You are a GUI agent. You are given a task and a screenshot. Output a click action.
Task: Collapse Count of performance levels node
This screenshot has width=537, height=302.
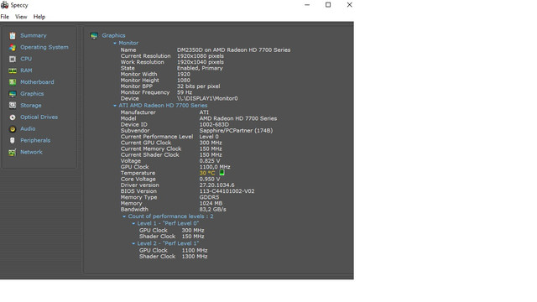pyautogui.click(x=124, y=216)
